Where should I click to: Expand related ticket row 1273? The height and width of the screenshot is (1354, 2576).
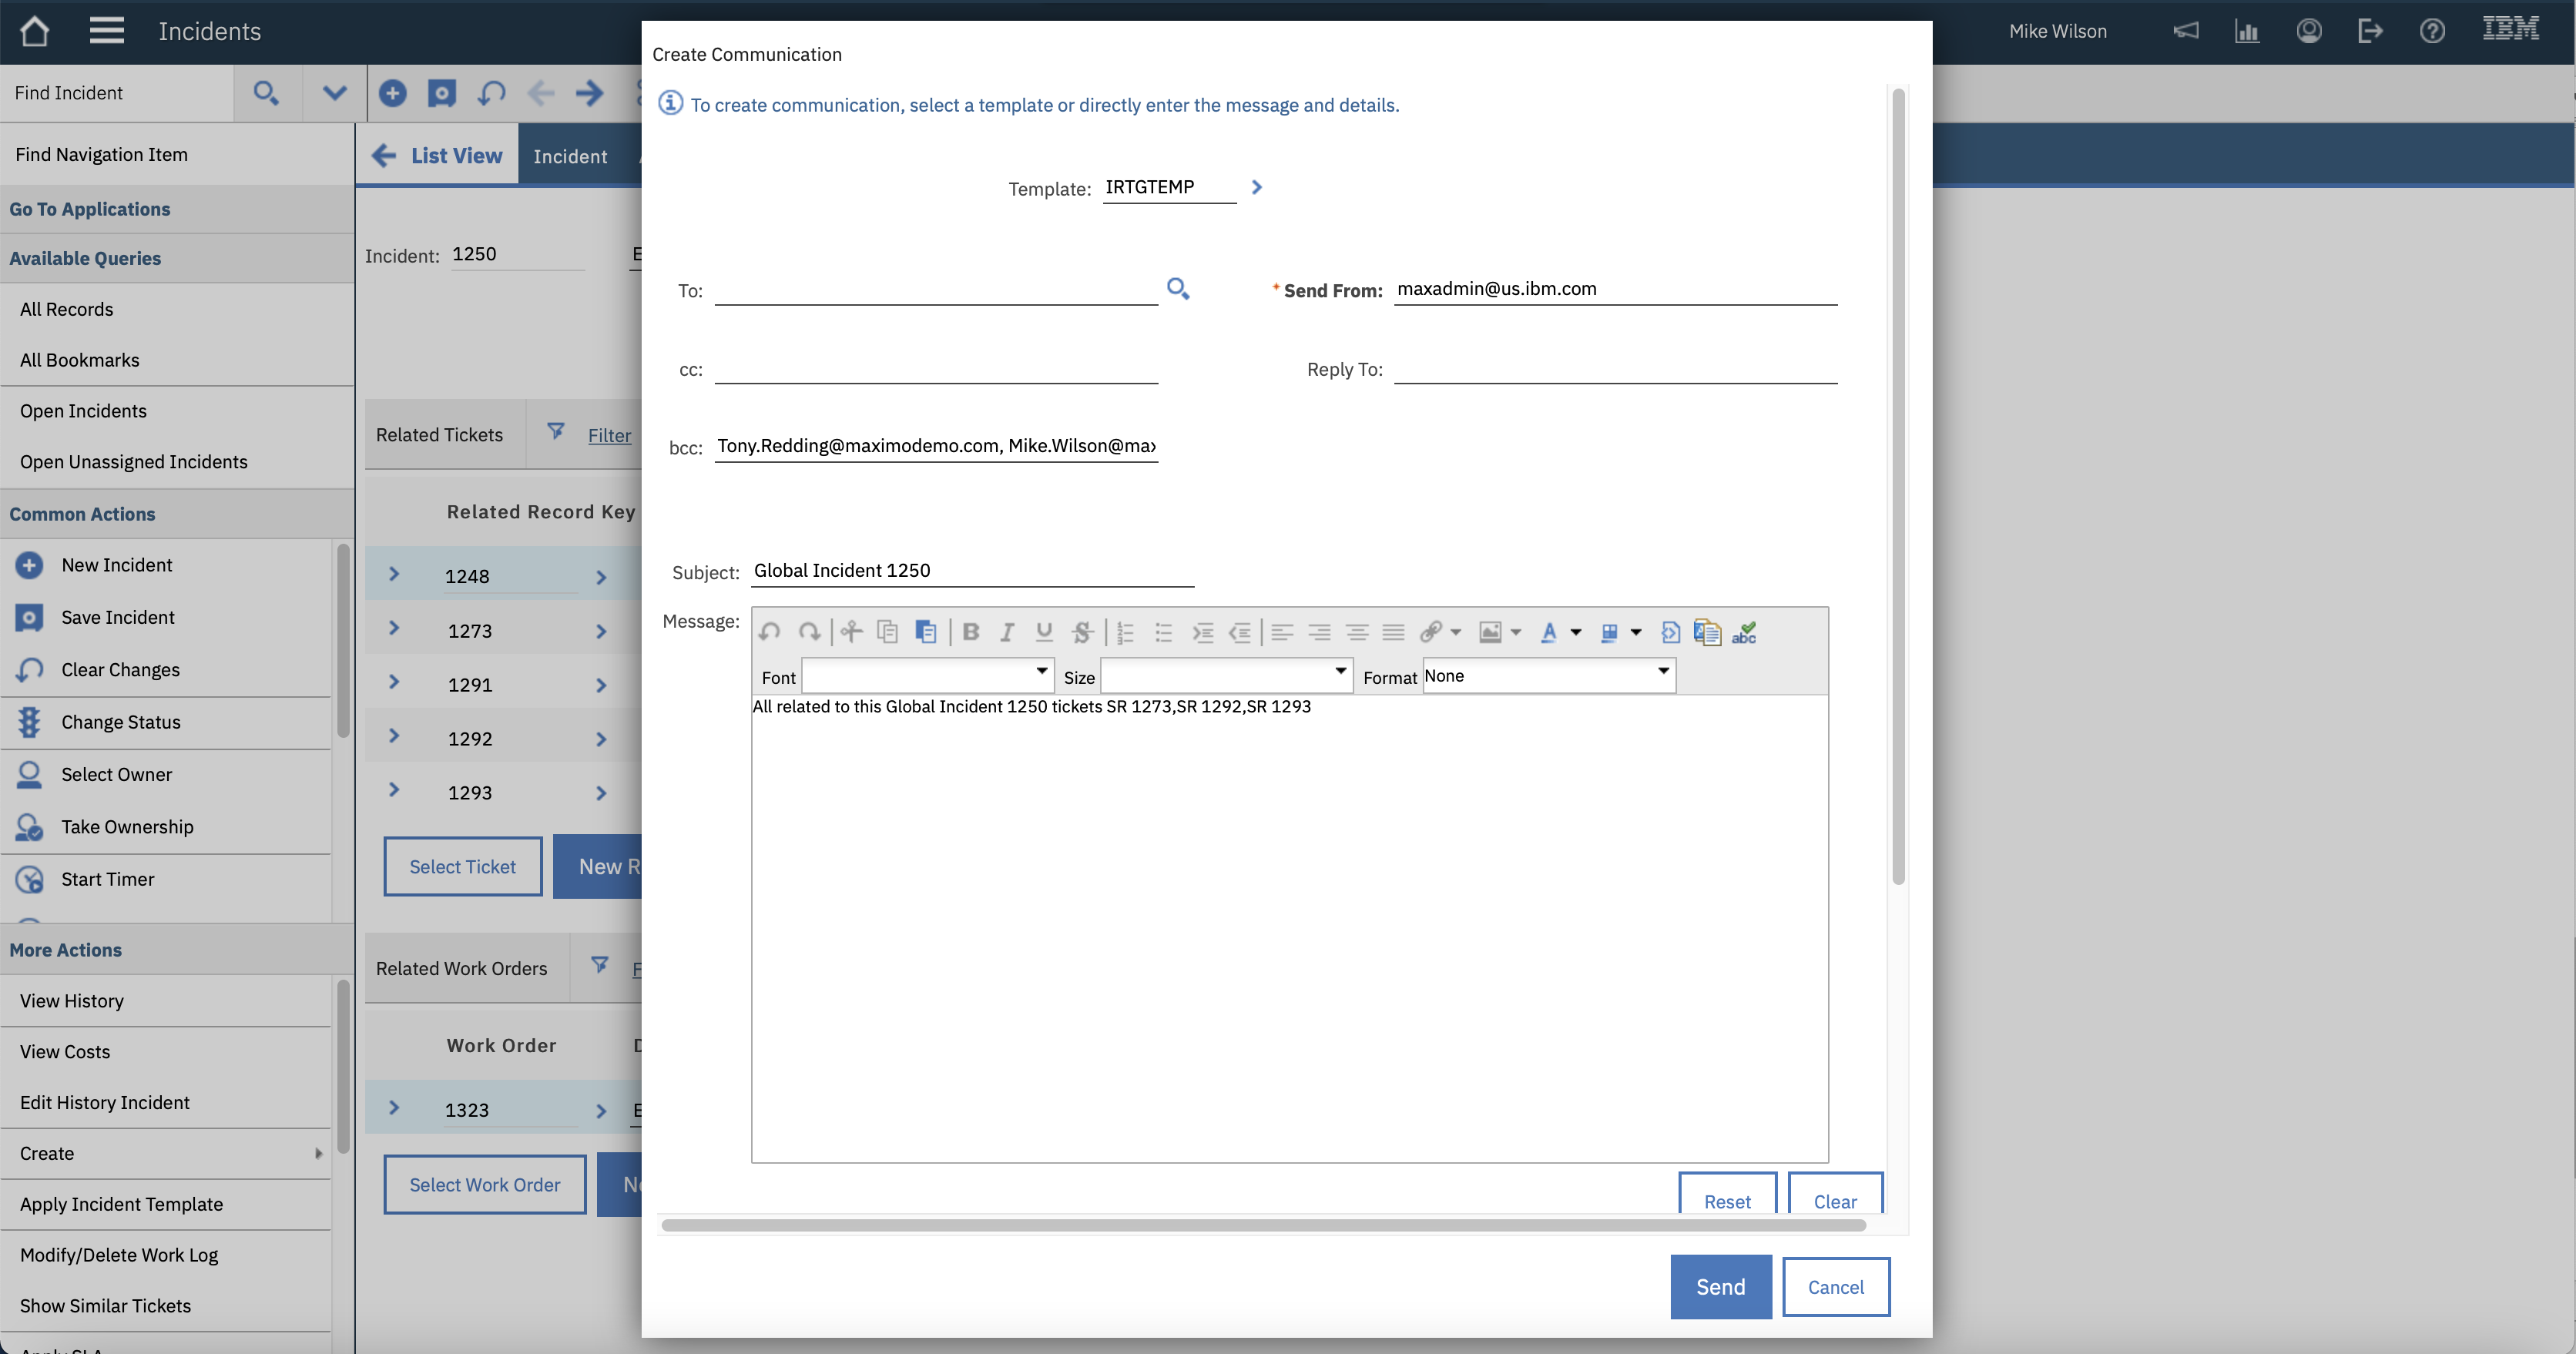click(x=394, y=628)
